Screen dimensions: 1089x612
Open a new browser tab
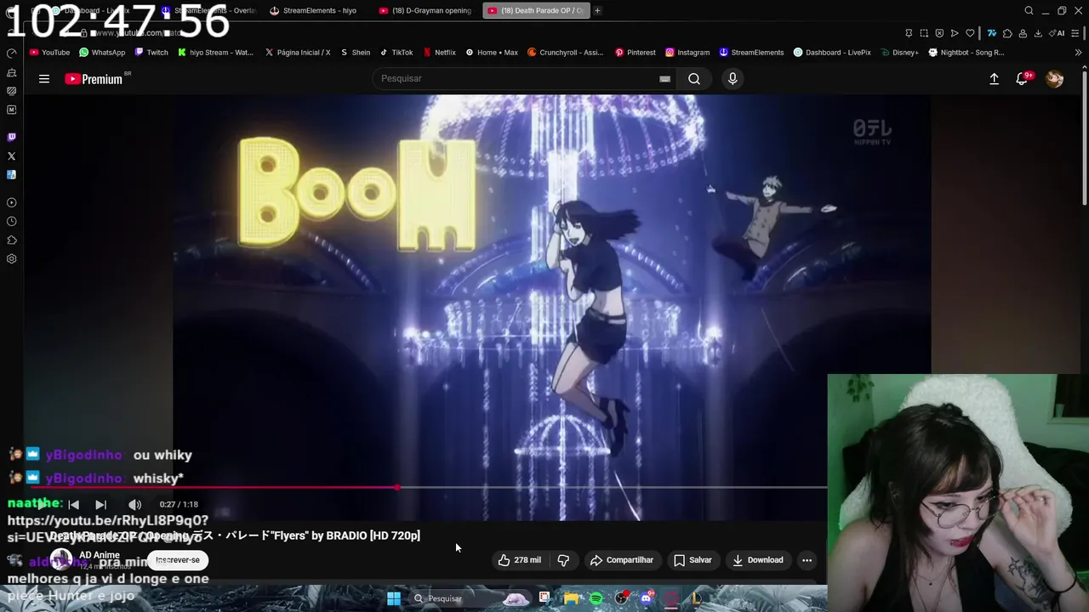point(597,10)
